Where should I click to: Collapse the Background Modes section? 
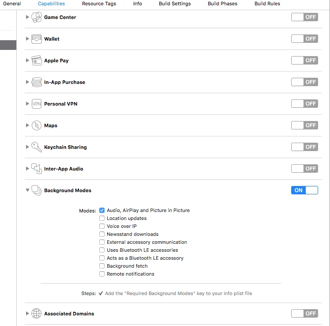[x=27, y=190]
